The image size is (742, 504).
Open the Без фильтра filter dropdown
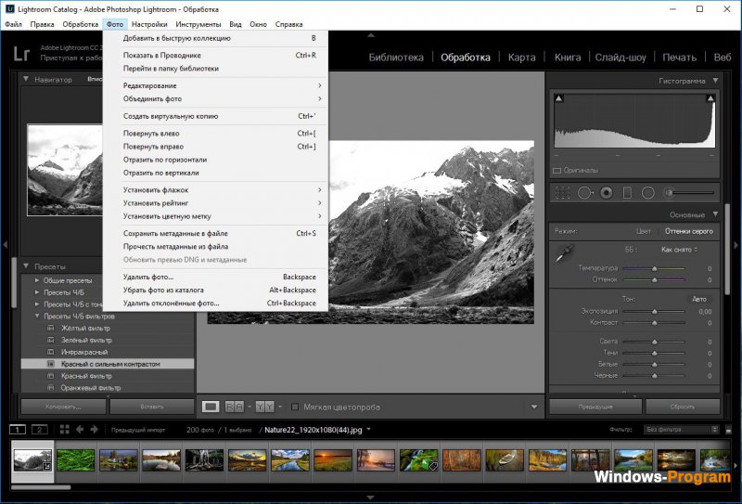682,430
